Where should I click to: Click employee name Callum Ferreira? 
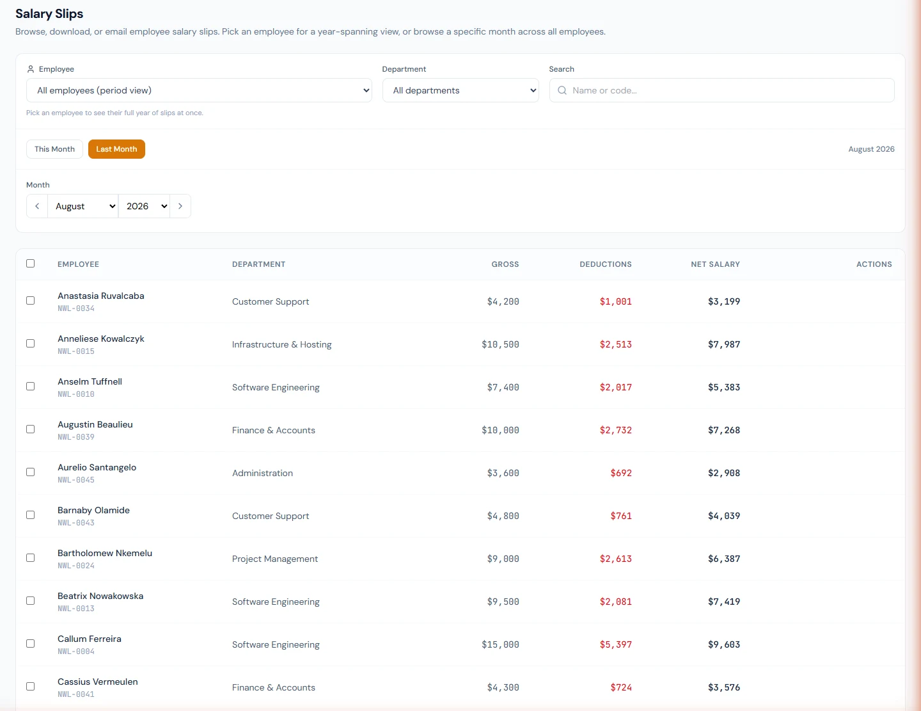[x=90, y=639]
